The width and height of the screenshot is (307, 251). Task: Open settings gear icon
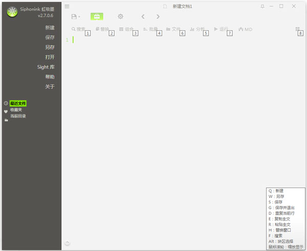click(120, 16)
